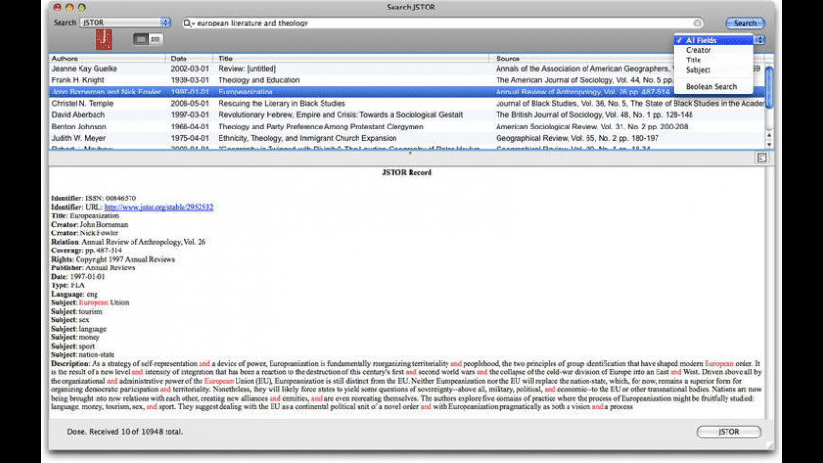Screen dimensions: 823x463
Task: Choose Title from the field menu
Action: click(x=714, y=60)
